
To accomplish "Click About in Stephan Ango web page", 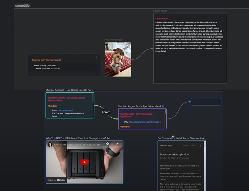I will [x=186, y=146].
